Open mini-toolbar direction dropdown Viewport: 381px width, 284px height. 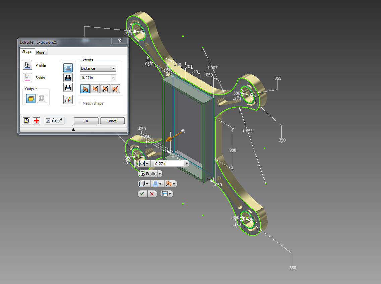tap(171, 184)
